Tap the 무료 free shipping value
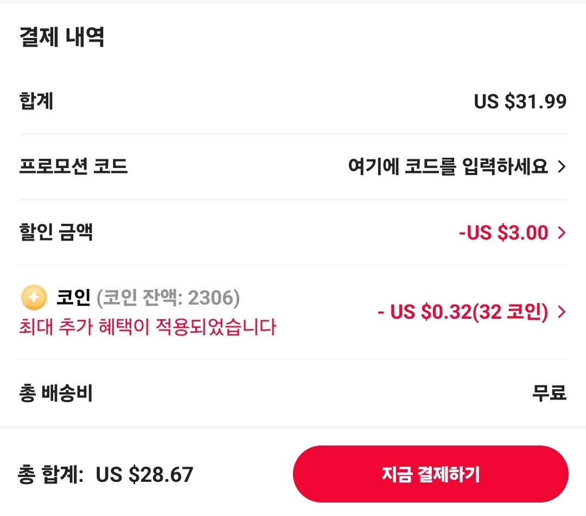The width and height of the screenshot is (586, 516). (549, 392)
